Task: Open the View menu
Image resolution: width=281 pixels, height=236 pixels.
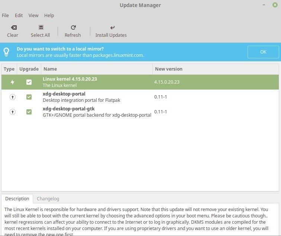Action: [x=33, y=15]
